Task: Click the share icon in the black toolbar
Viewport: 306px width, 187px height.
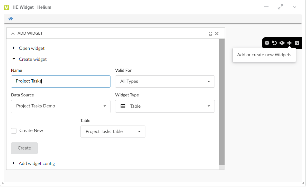Action: 297,43
